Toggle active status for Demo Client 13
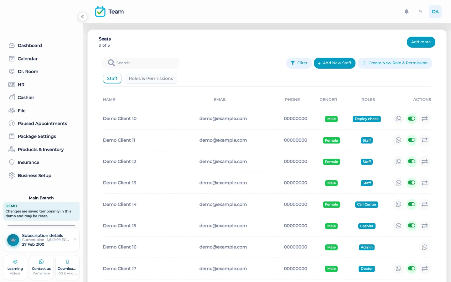The width and height of the screenshot is (451, 282). pos(412,183)
